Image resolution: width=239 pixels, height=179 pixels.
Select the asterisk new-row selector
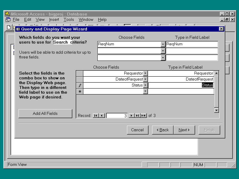(80, 92)
